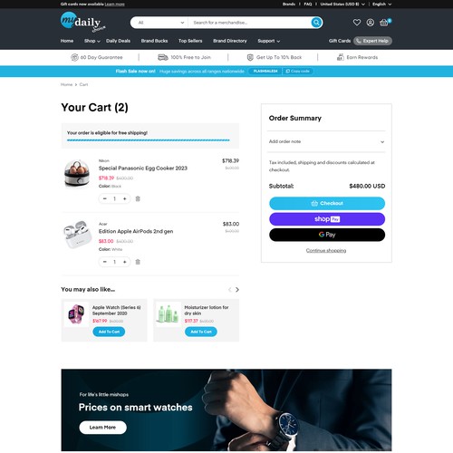Click the free shipping progress bar
The width and height of the screenshot is (453, 453).
point(149,140)
